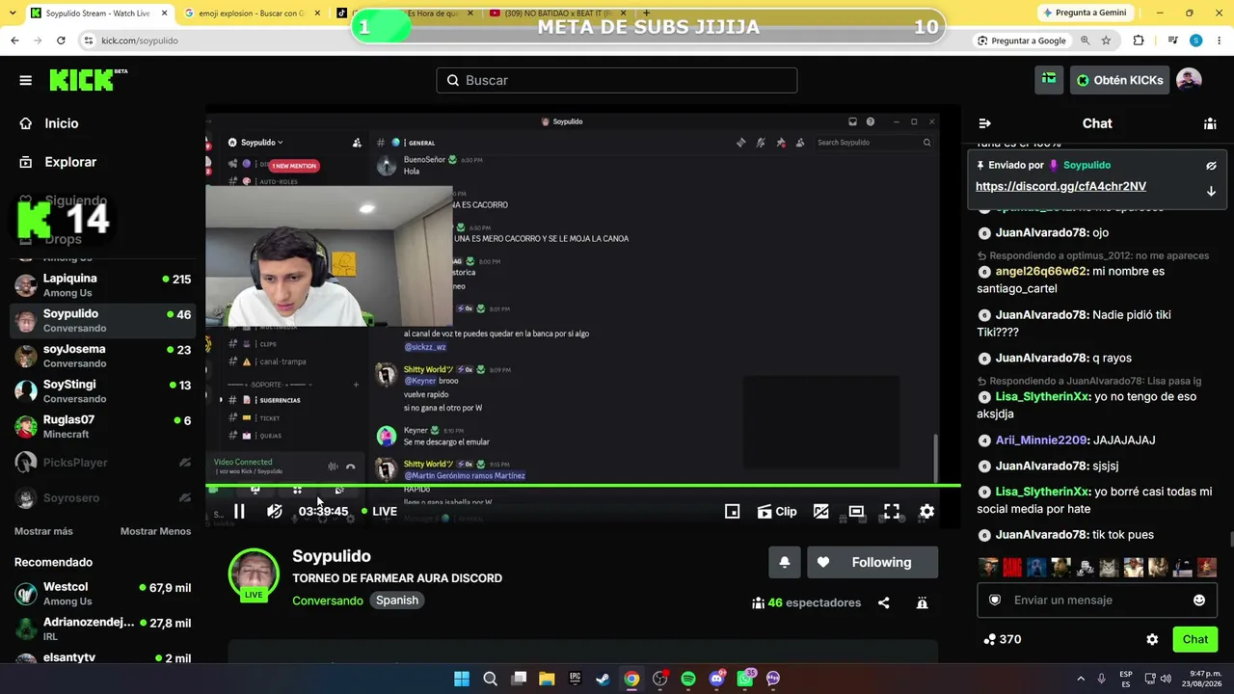The height and width of the screenshot is (694, 1234).
Task: Open Steam from the taskbar
Action: tap(604, 679)
